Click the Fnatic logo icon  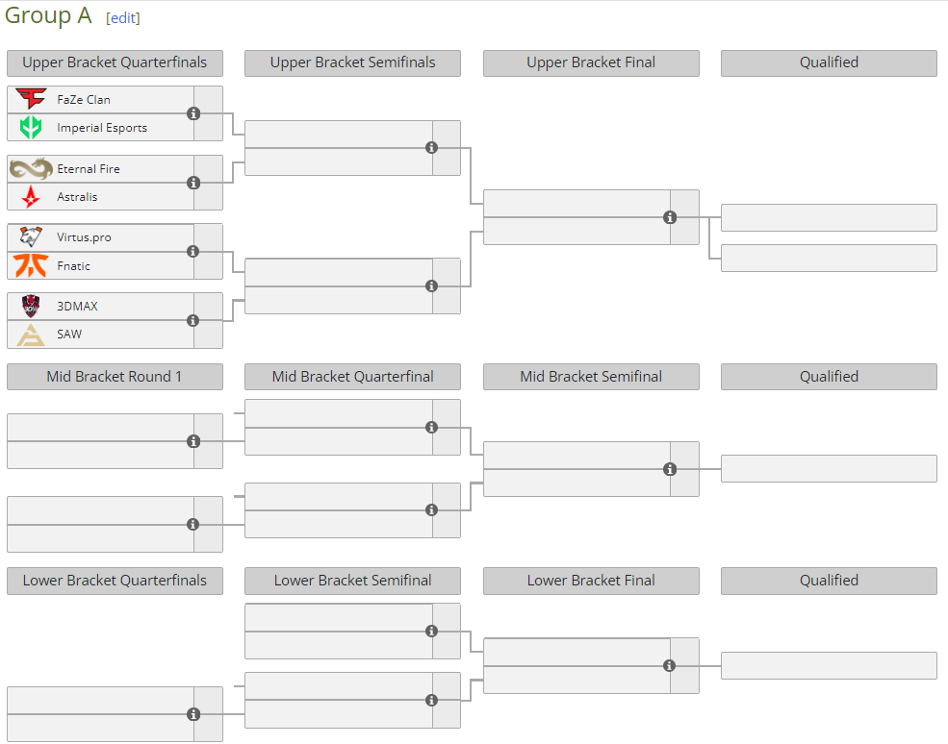click(31, 265)
